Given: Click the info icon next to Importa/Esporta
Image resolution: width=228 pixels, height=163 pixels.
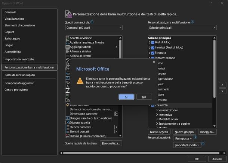Looking at the screenshot, I should (x=203, y=144).
